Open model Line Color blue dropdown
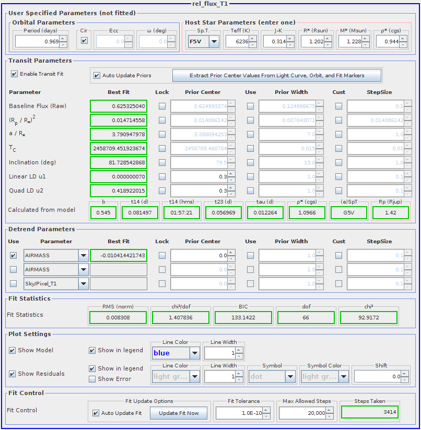 coord(195,353)
